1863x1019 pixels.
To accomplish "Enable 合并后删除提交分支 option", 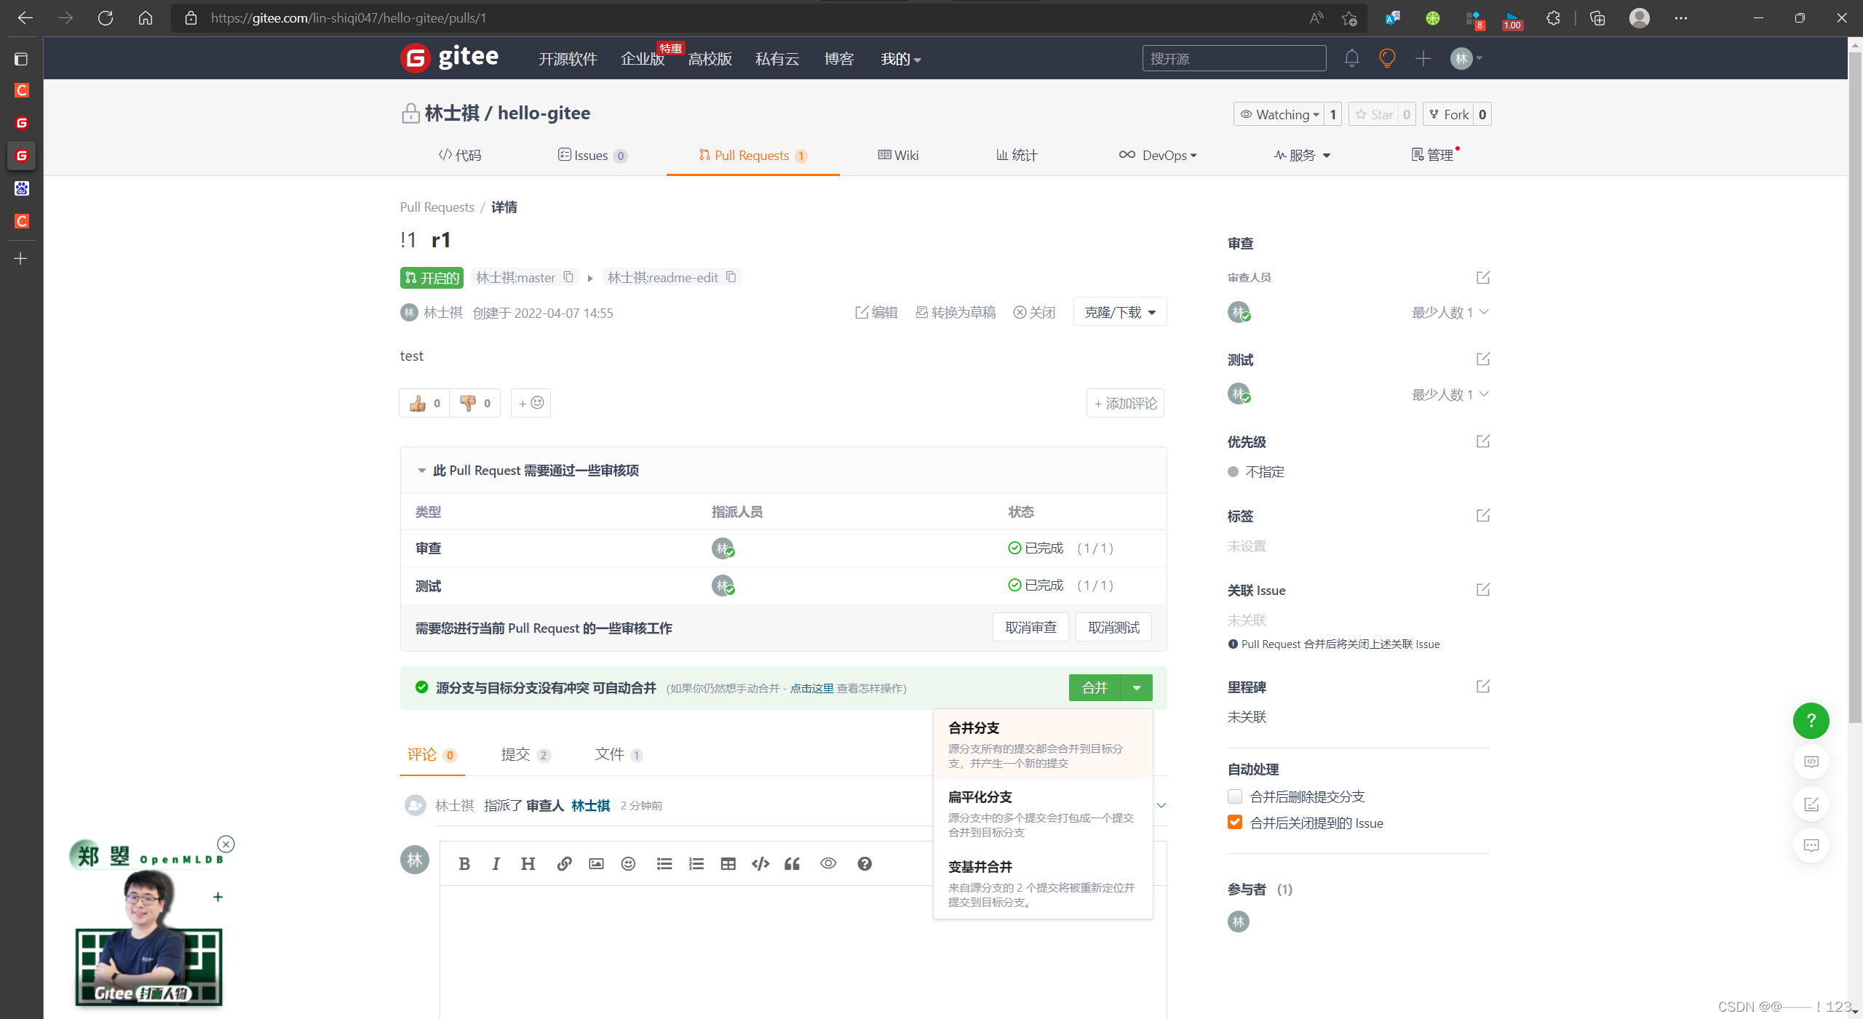I will (1234, 796).
